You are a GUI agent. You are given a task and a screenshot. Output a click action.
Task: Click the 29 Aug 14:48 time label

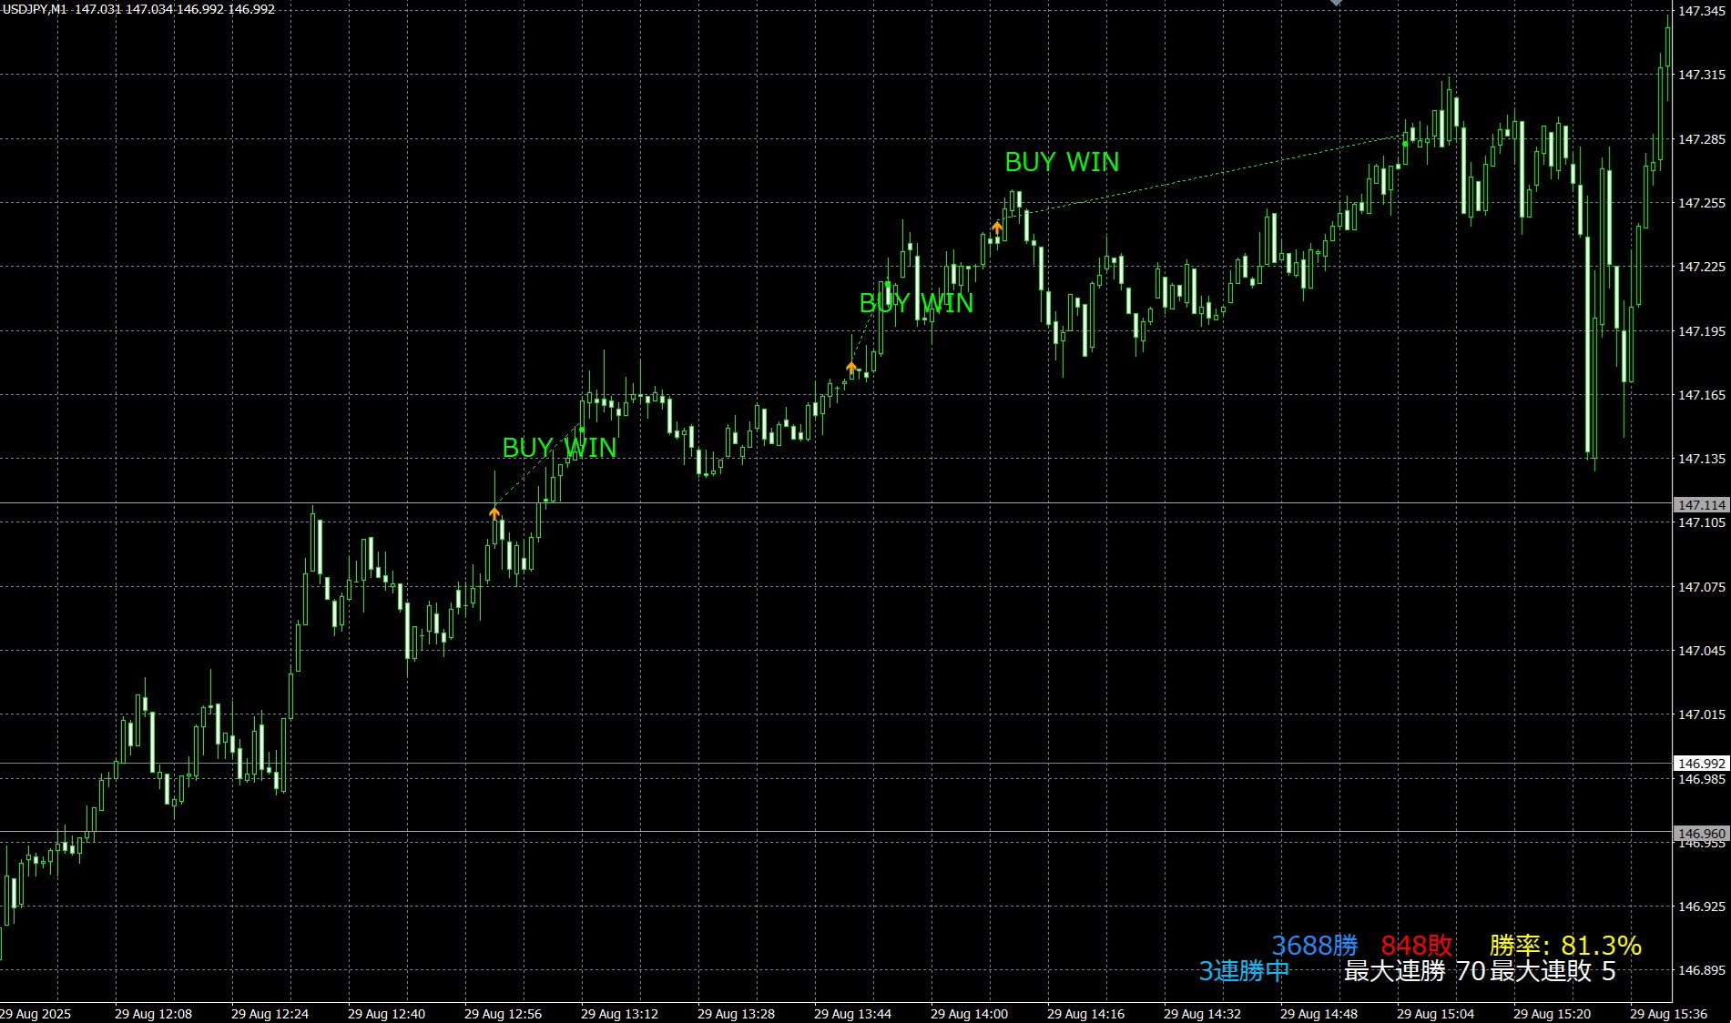pos(1319,1014)
